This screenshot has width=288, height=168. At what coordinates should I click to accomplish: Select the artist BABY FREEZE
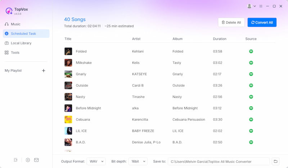point(143,131)
